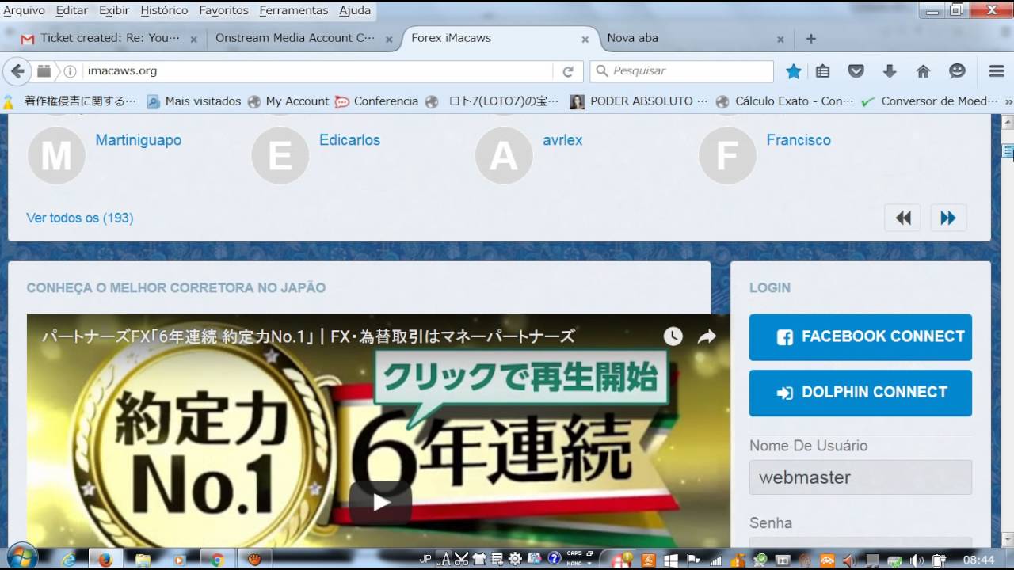
Task: Open Internet Explorer from the taskbar
Action: pos(69,560)
